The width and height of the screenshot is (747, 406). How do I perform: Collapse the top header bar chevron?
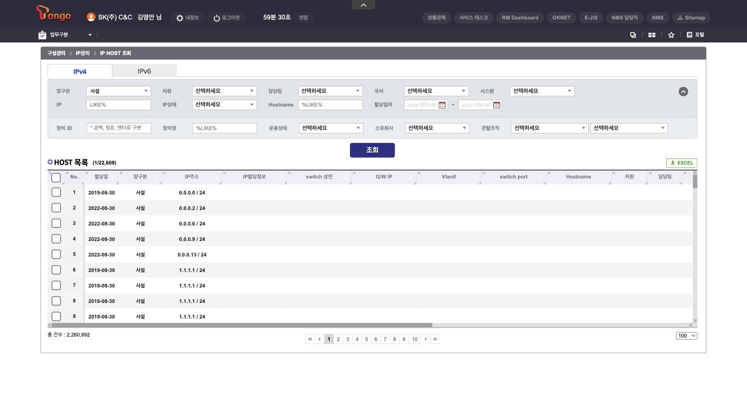click(x=363, y=5)
